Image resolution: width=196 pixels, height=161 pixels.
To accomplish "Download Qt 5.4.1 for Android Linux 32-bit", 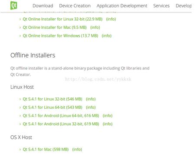I will (61, 124).
